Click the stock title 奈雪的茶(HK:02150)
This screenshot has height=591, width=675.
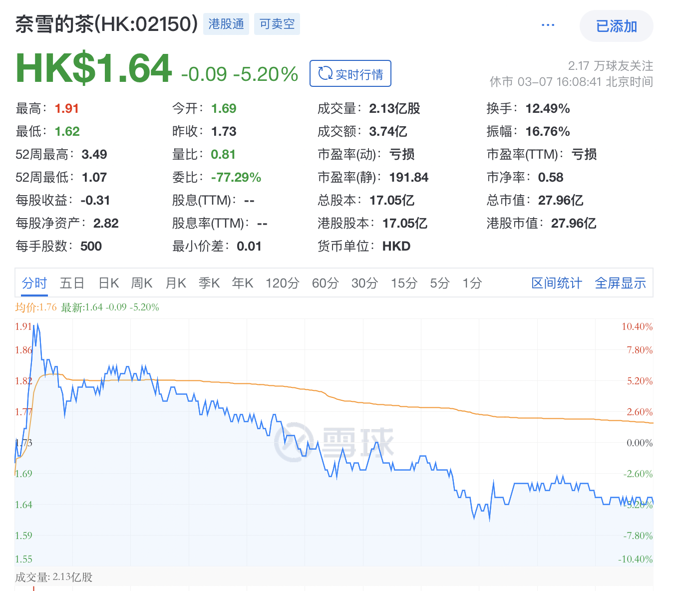(106, 24)
